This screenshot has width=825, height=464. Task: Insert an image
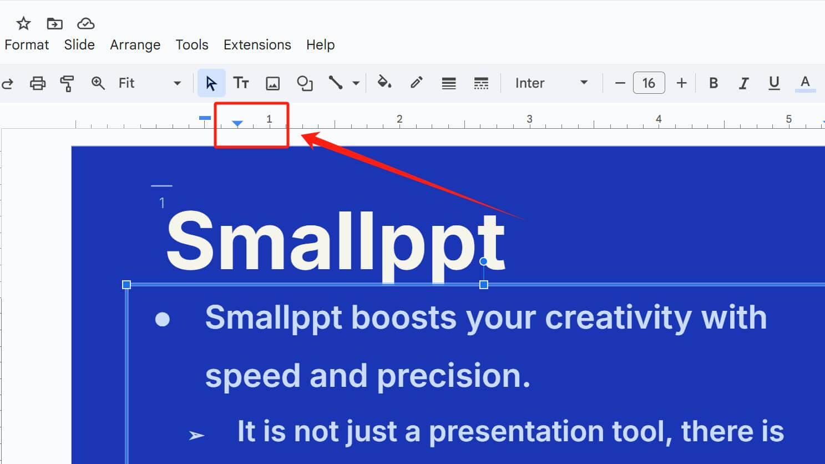[x=272, y=83]
